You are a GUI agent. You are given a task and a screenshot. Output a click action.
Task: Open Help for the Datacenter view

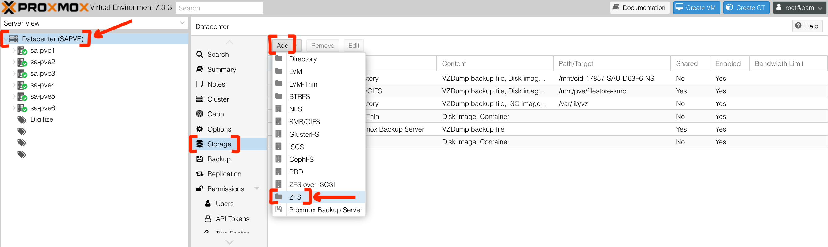[x=807, y=26]
